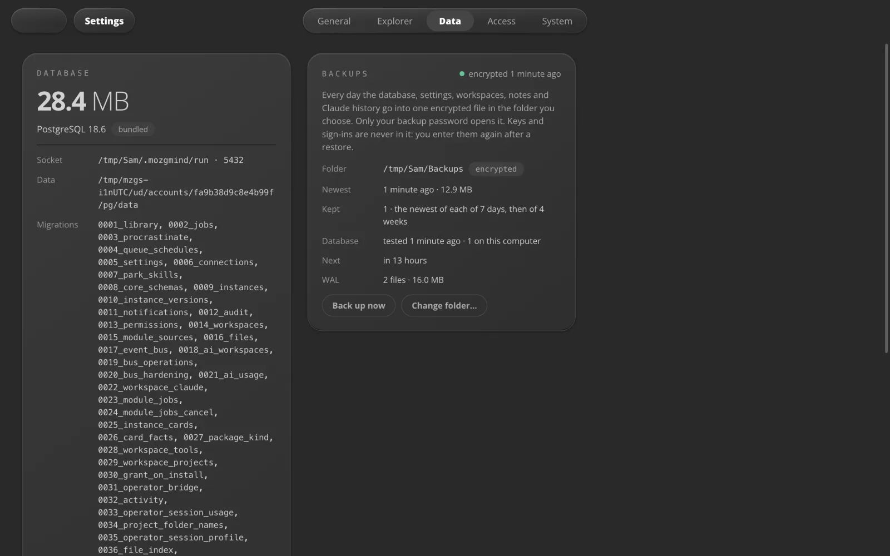
Task: Click Change folder… for backups
Action: [444, 306]
